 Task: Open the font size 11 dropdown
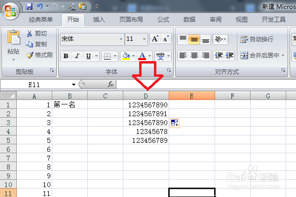pos(144,39)
